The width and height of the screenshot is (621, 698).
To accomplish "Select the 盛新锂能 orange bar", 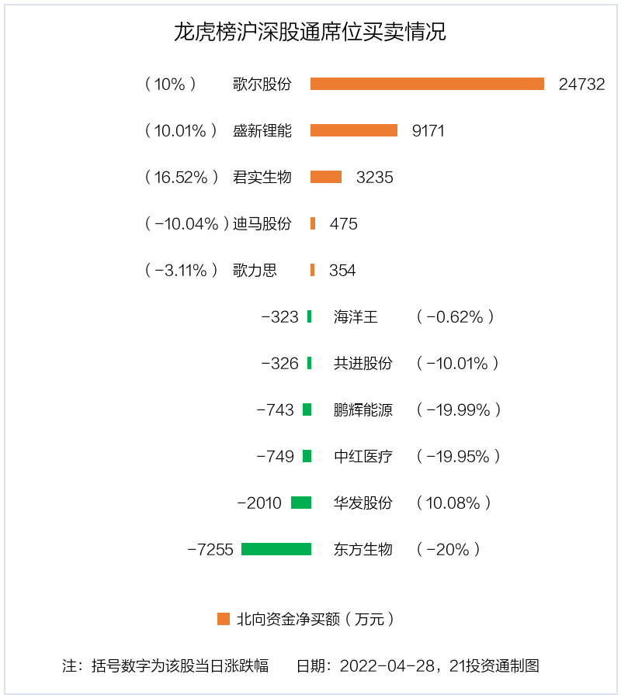I will click(354, 130).
